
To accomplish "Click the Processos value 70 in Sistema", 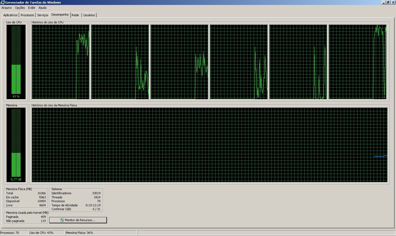I will [99, 201].
